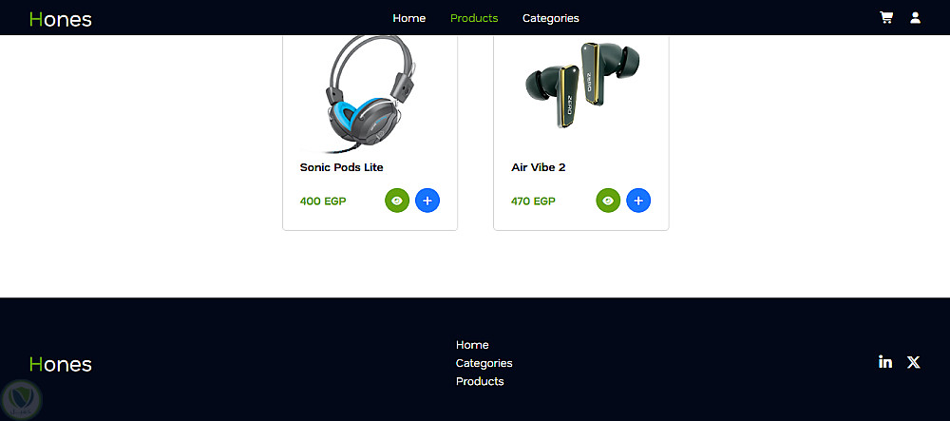
Task: Follow the Products link in the footer
Action: pyautogui.click(x=480, y=381)
